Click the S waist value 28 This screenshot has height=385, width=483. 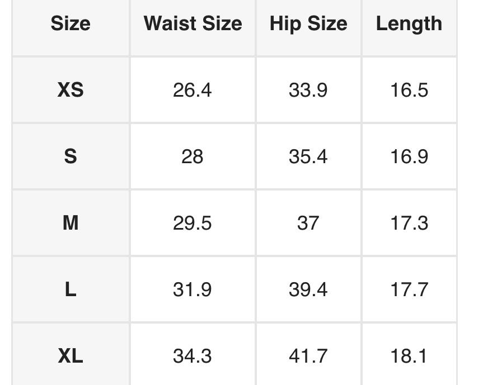[193, 156]
